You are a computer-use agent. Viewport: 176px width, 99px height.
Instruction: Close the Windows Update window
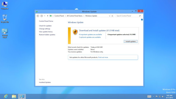[141, 11]
